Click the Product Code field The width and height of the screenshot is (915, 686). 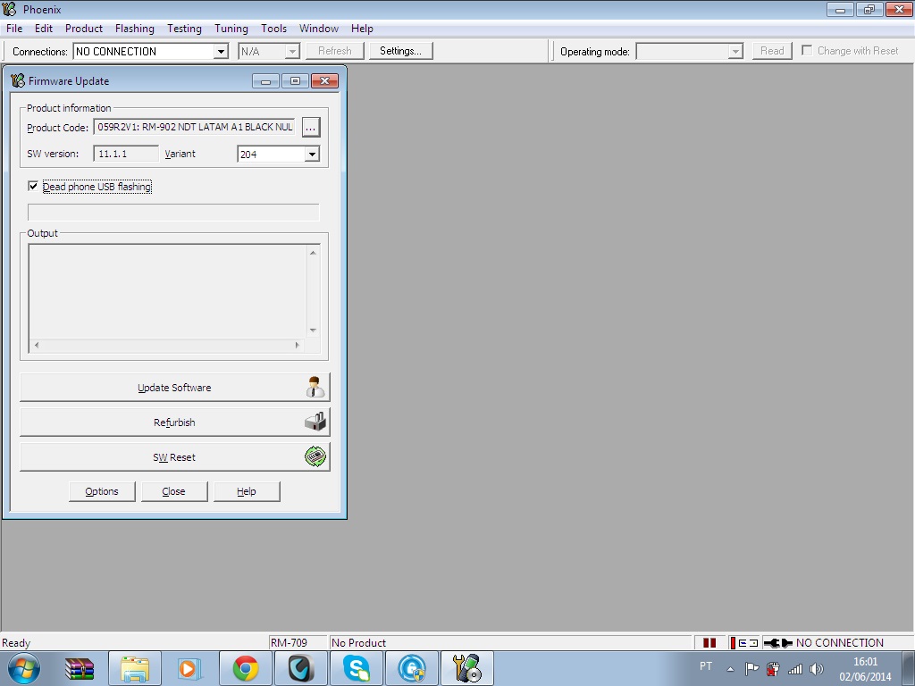(195, 127)
